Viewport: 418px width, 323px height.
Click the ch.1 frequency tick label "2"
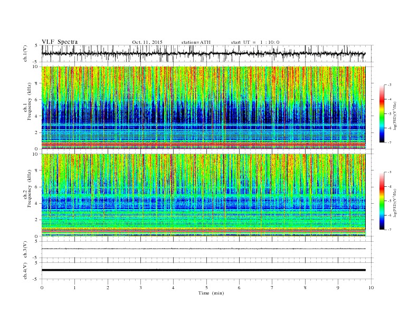click(x=37, y=132)
